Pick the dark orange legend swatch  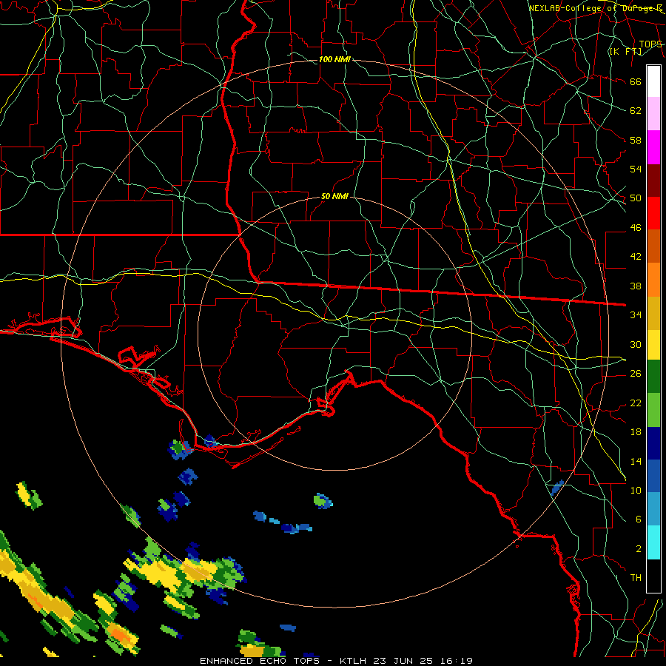653,246
